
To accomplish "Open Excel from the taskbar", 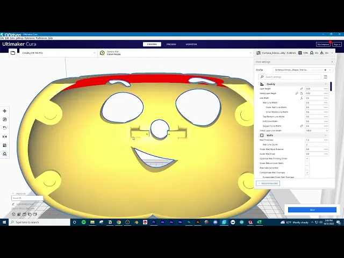I will coord(259,222).
